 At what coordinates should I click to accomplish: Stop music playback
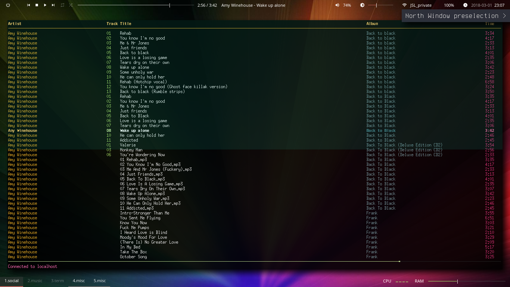tap(37, 5)
